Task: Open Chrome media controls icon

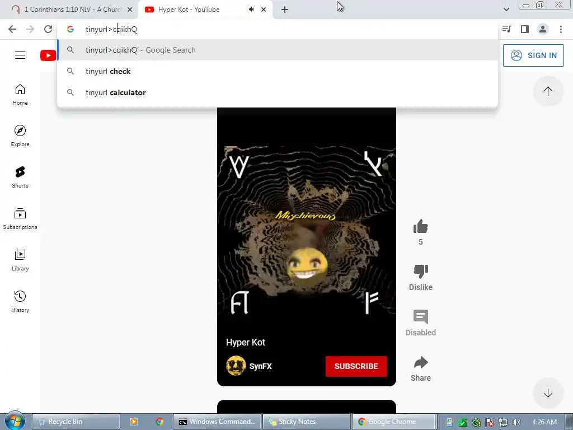Action: coord(507,29)
